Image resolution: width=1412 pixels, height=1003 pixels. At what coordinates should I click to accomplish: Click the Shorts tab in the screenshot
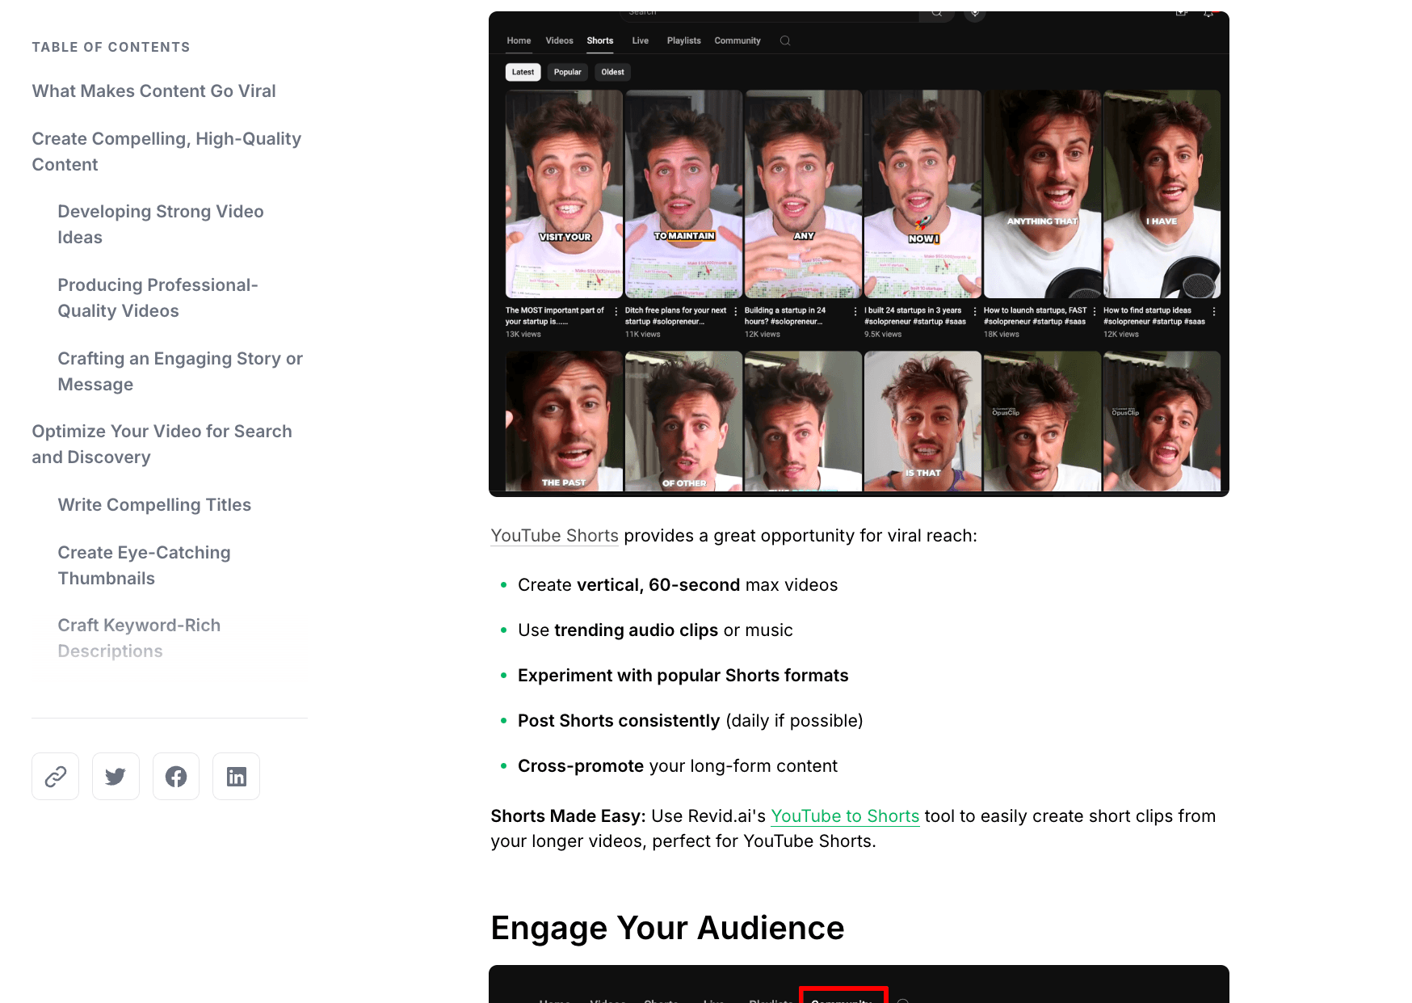(x=599, y=40)
